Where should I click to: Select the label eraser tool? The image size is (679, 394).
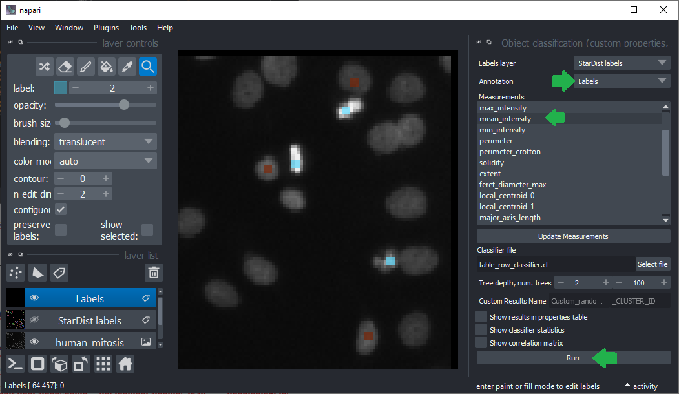pos(65,67)
